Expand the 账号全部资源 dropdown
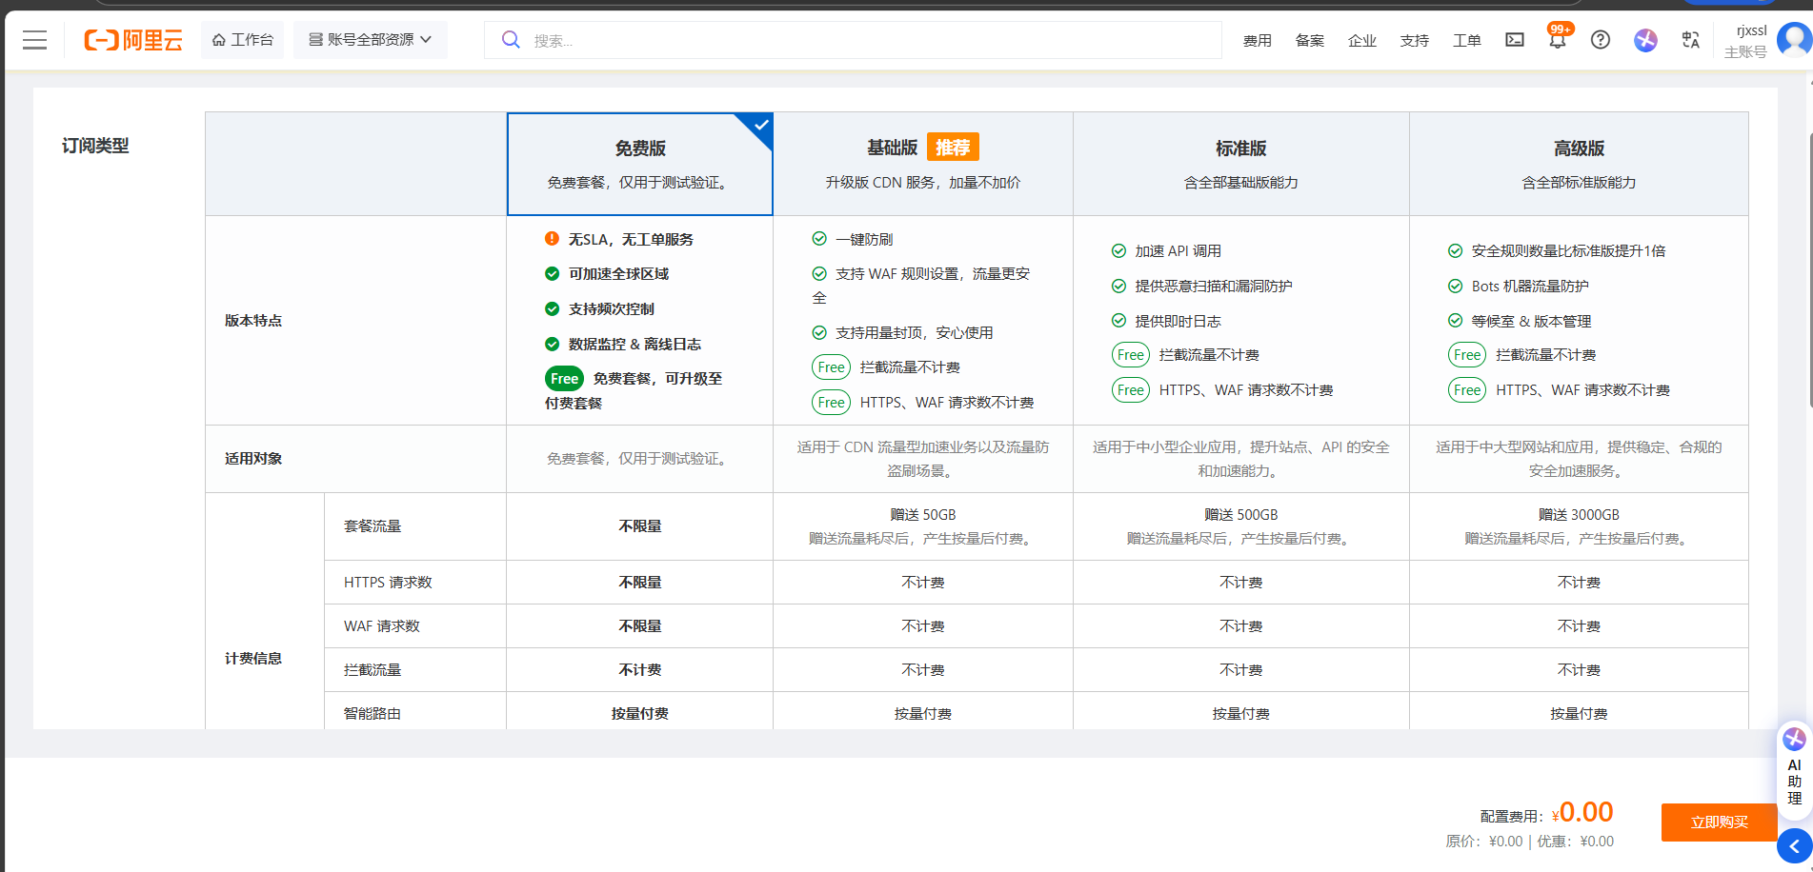 (370, 40)
